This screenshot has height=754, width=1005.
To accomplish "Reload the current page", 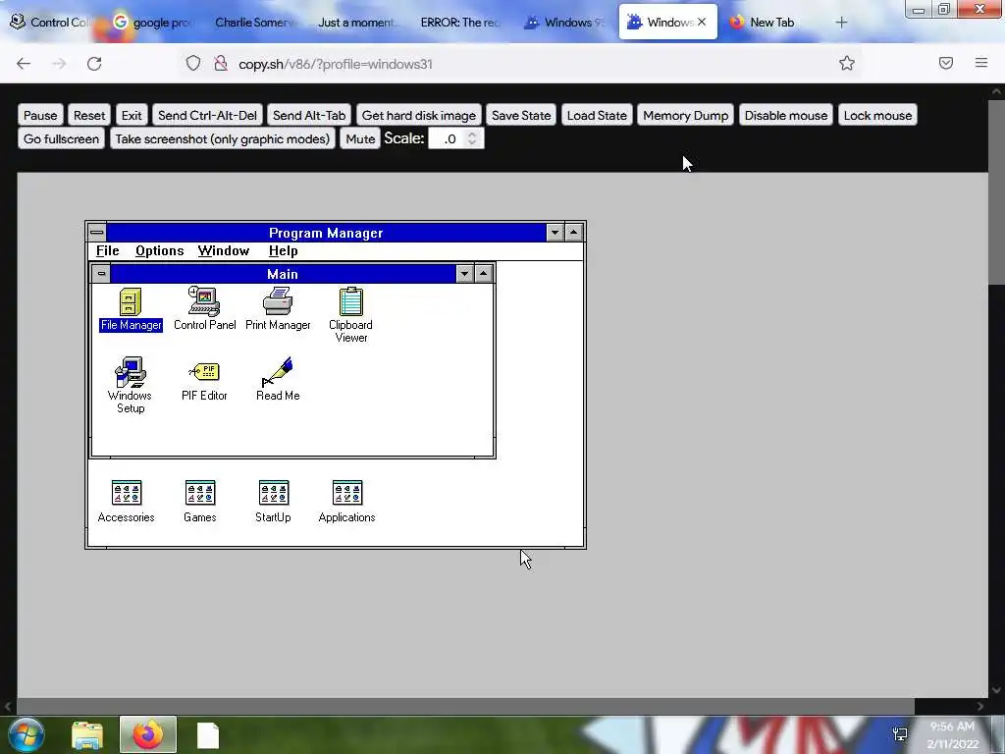I will (94, 64).
